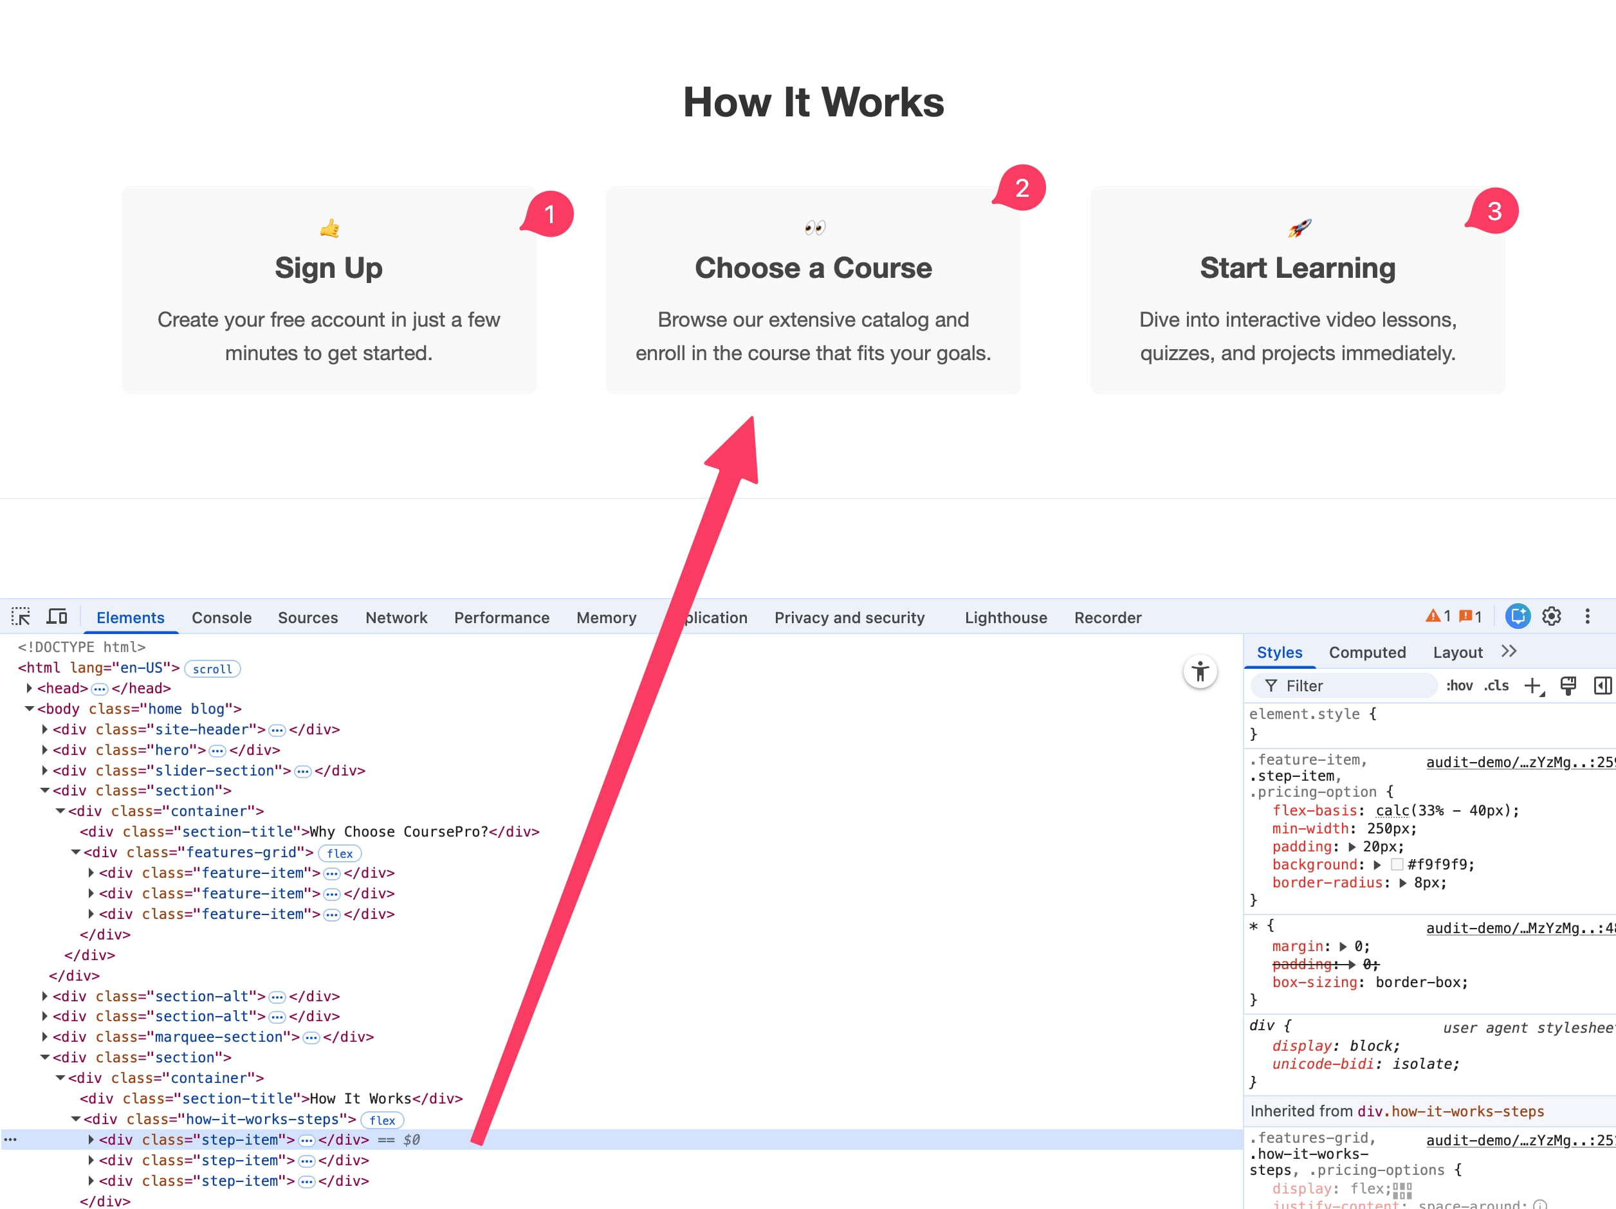The height and width of the screenshot is (1209, 1616).
Task: Expand the head element in the DOM tree
Action: tap(29, 687)
